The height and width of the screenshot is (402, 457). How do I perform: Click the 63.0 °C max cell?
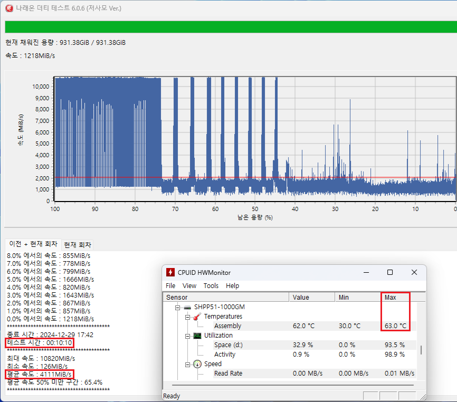tap(395, 326)
